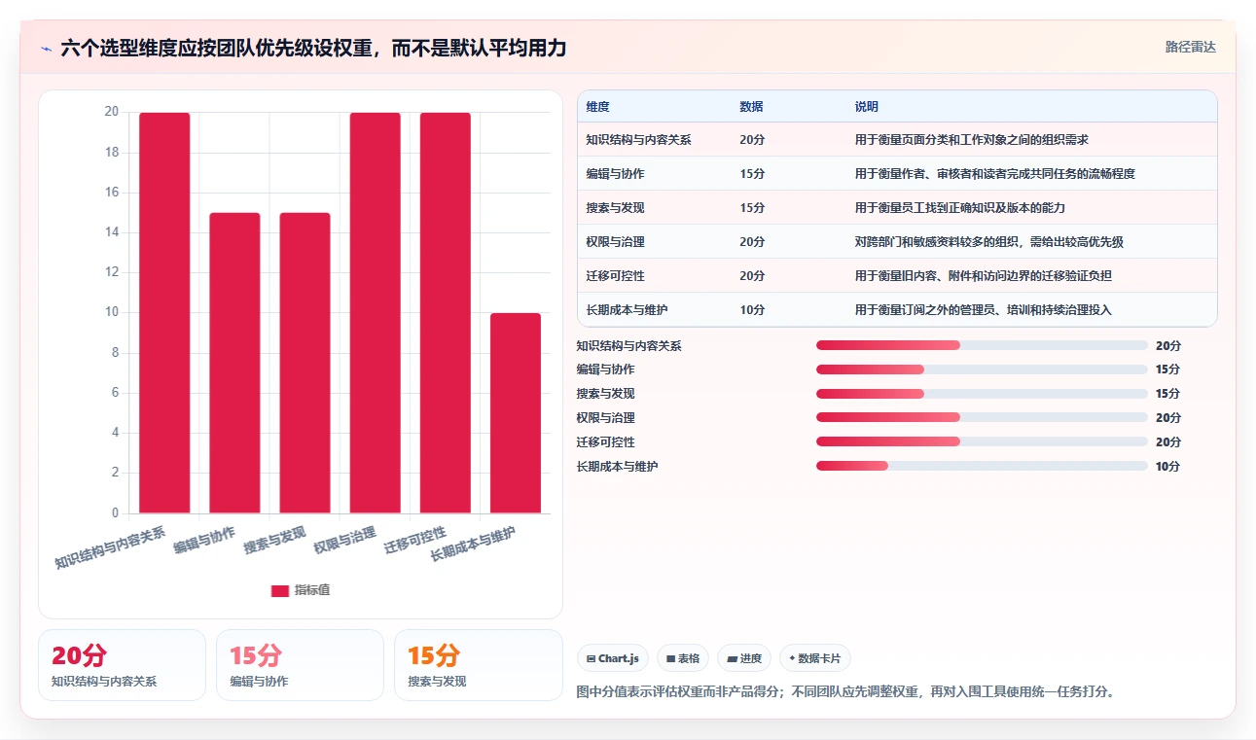Click table cell 编辑与协作
This screenshot has width=1256, height=740.
tap(615, 174)
